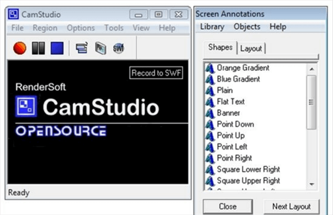Click the SWF record mode icon
333x215 pixels.
click(x=119, y=48)
